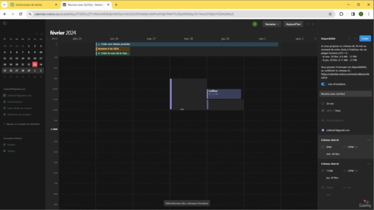Open the Semaine 9 de 2024 banner
This screenshot has height=210, width=374.
pyautogui.click(x=113, y=48)
